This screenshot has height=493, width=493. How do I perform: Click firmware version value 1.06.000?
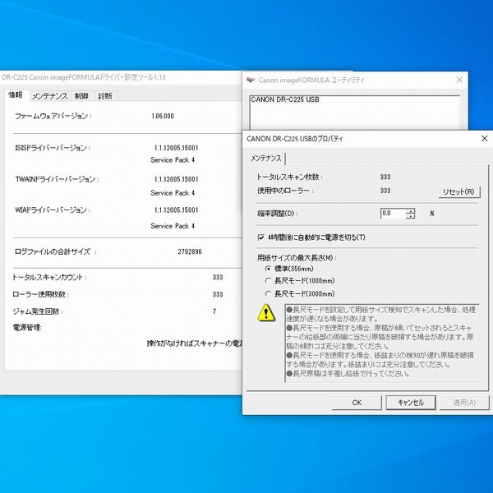coord(163,116)
